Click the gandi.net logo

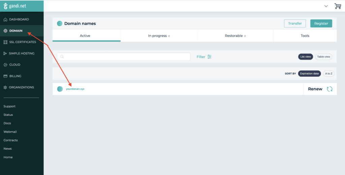[15, 6]
